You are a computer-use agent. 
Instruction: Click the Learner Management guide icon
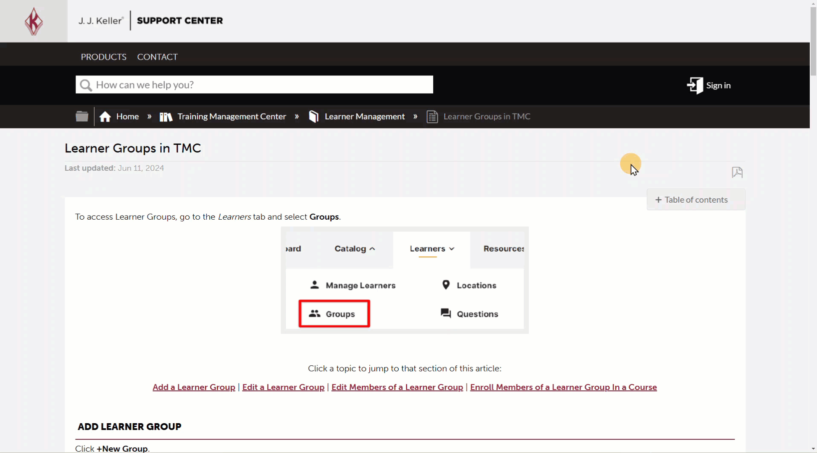pyautogui.click(x=314, y=117)
